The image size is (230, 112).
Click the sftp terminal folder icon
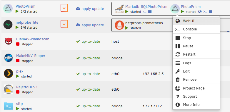click(9, 106)
